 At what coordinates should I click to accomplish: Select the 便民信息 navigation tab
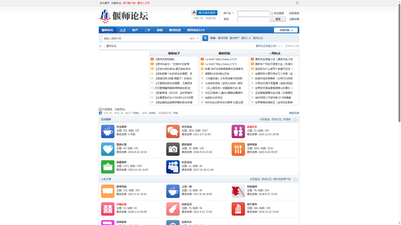[175, 30]
